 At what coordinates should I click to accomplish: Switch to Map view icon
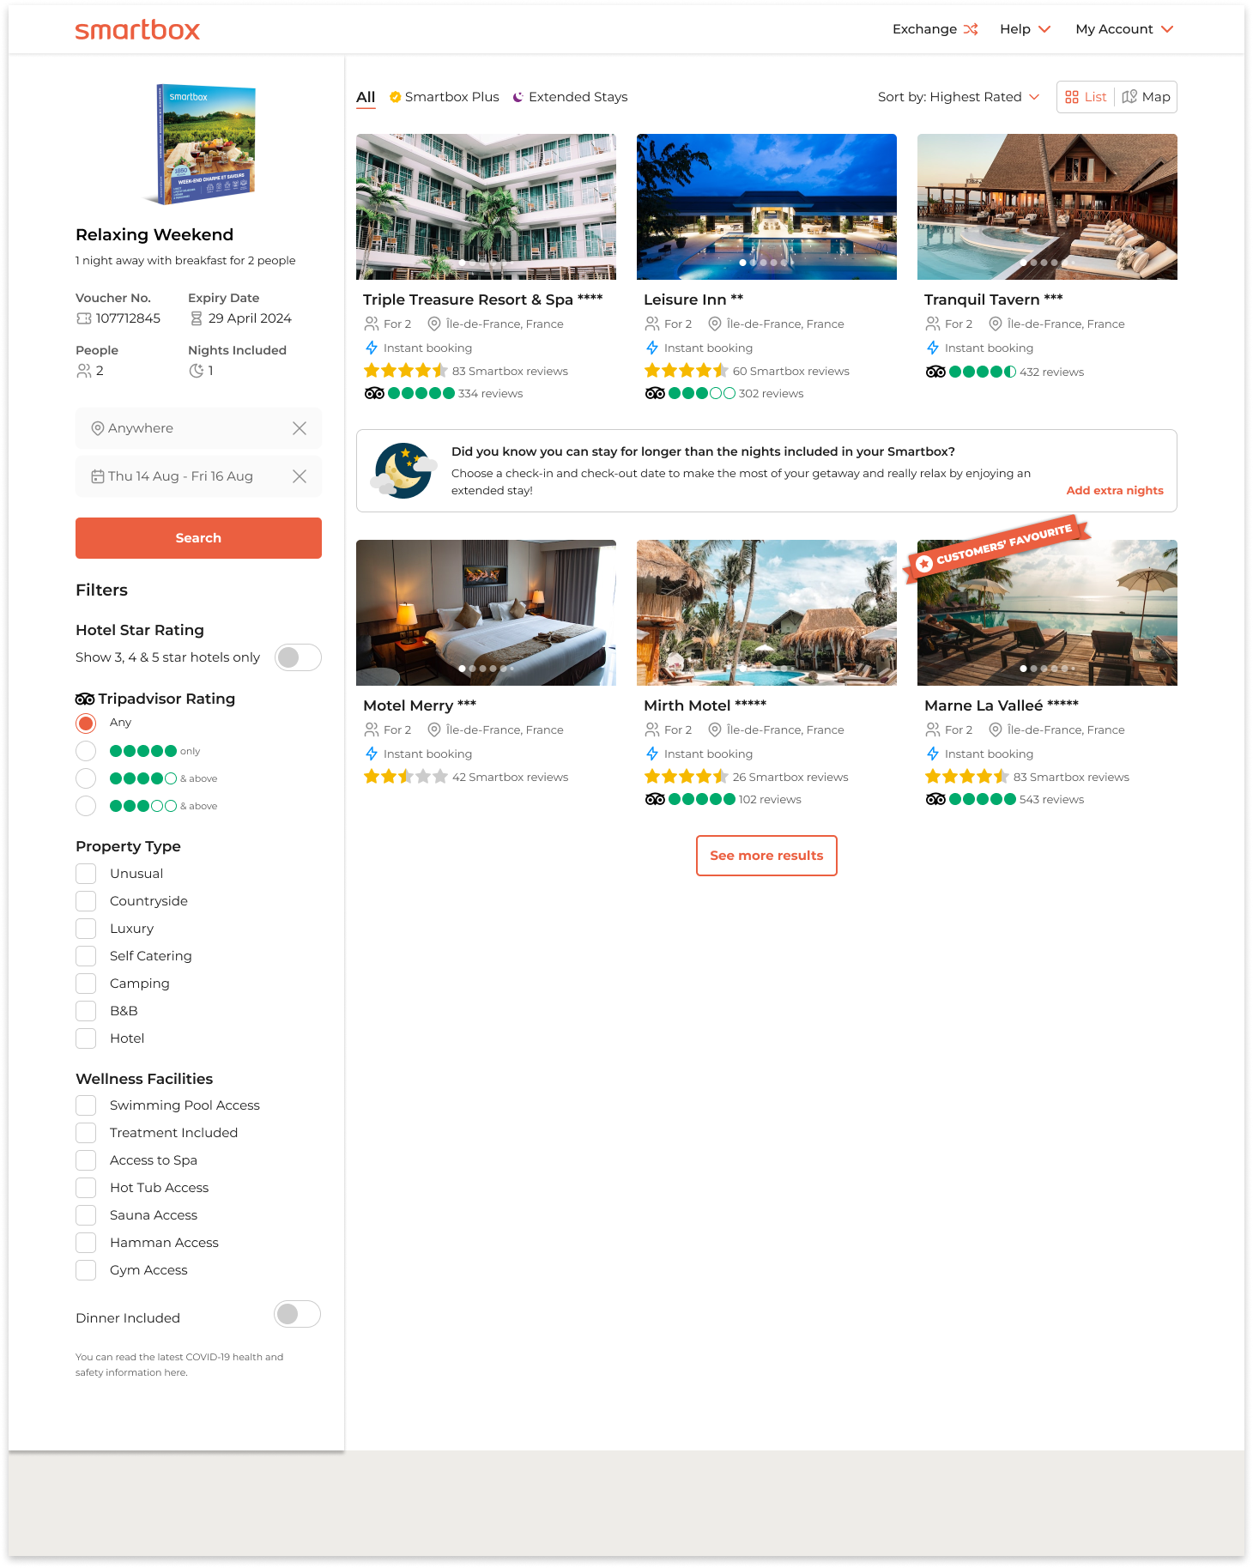pos(1129,97)
